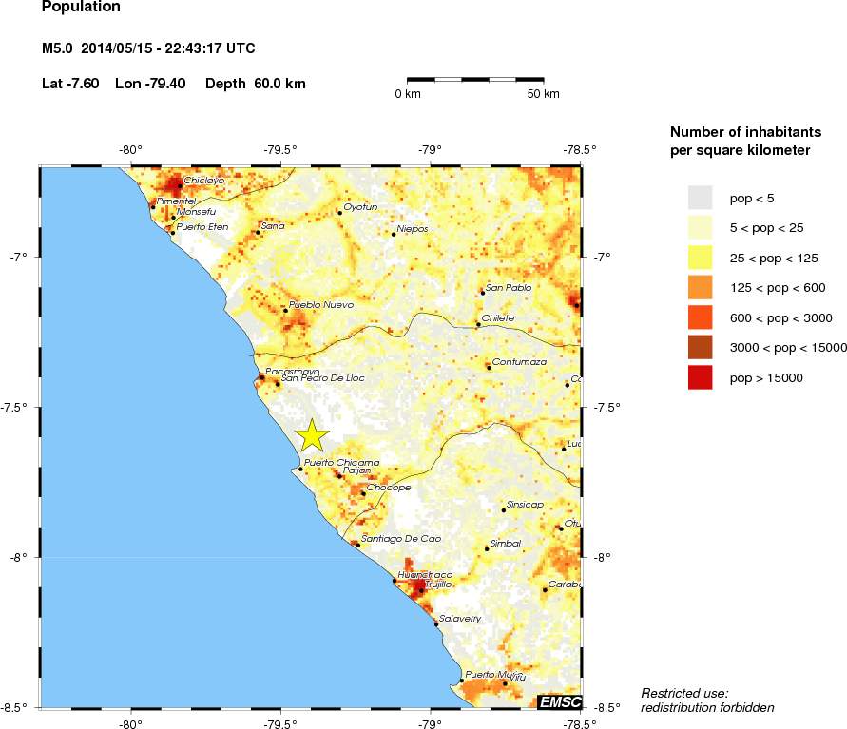Click the black dot marking San Pablo
This screenshot has height=729, width=847.
(483, 293)
